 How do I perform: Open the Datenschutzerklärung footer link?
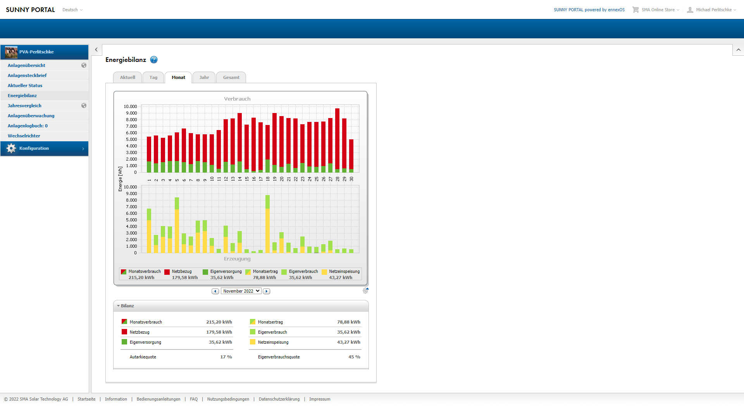[279, 399]
